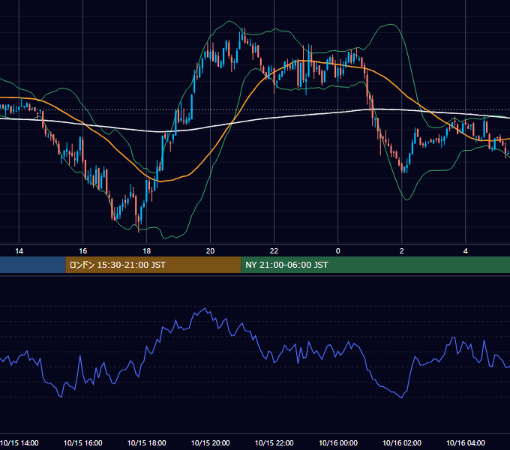Click the 10/16 04:00 date label
This screenshot has height=450, width=510.
[x=466, y=442]
